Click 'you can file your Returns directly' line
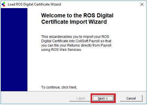 76,45
